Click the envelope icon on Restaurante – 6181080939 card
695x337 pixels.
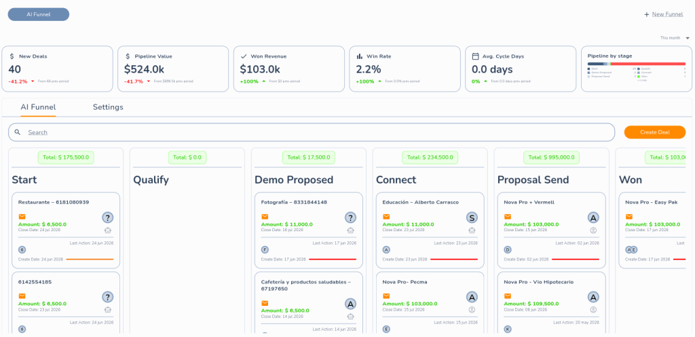pos(22,217)
